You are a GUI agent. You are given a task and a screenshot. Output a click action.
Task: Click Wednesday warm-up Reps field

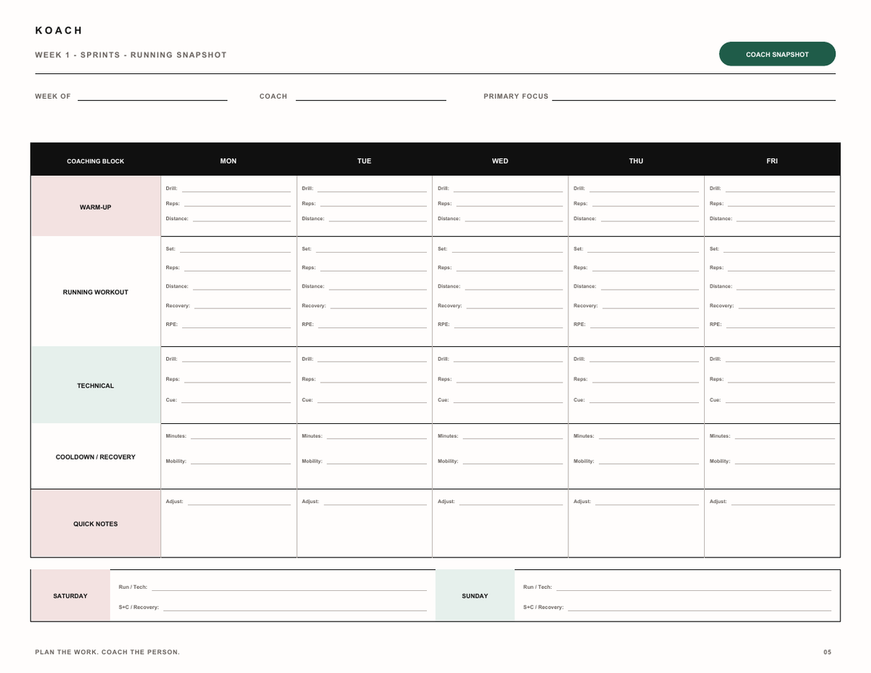click(509, 203)
